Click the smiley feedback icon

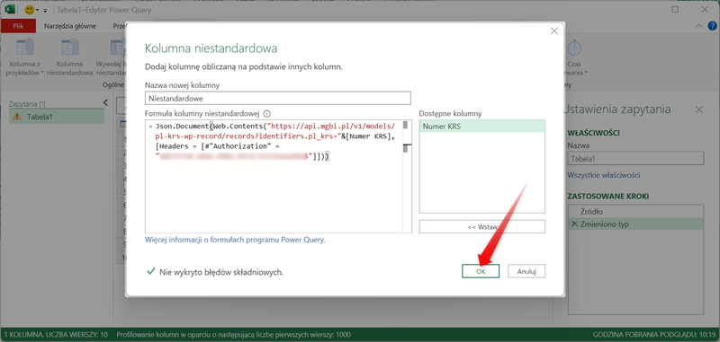pos(30,10)
